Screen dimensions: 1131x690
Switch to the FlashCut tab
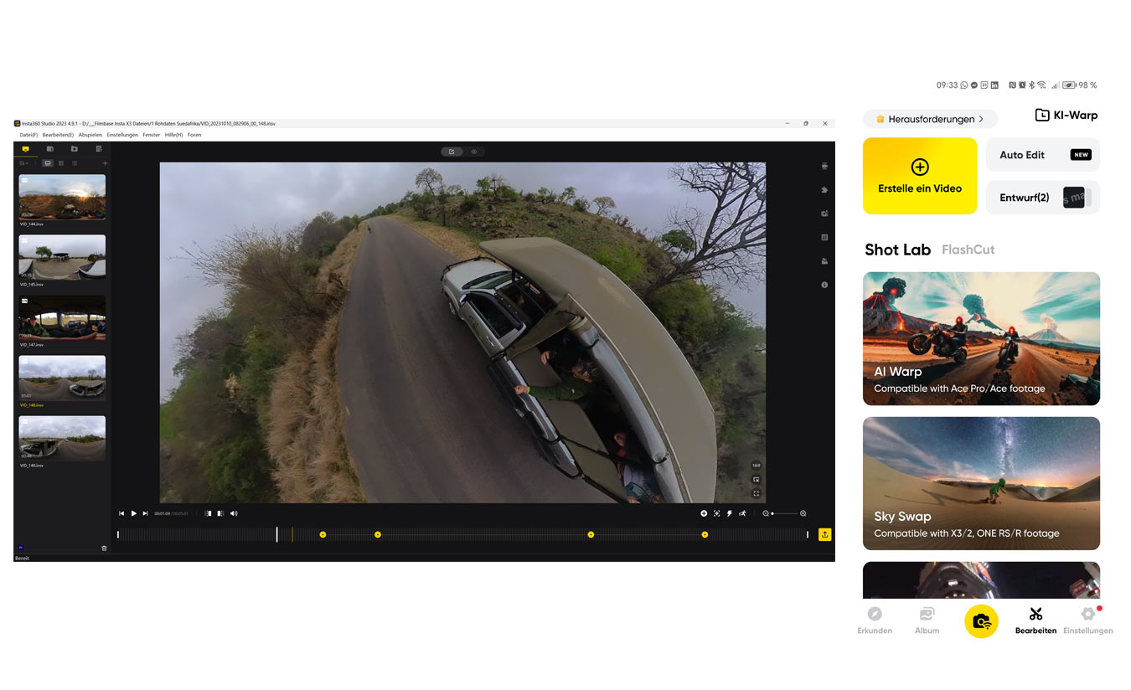tap(968, 250)
